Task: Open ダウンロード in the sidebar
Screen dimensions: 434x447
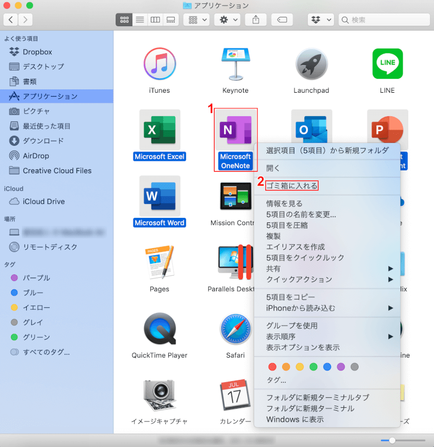Action: click(x=57, y=141)
